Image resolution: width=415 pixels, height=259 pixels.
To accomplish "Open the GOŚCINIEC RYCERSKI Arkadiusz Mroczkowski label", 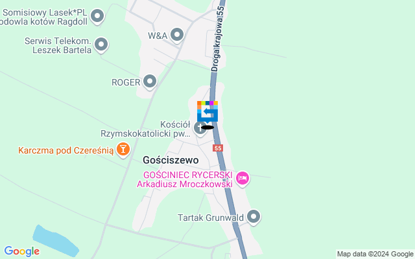I will tap(185, 179).
